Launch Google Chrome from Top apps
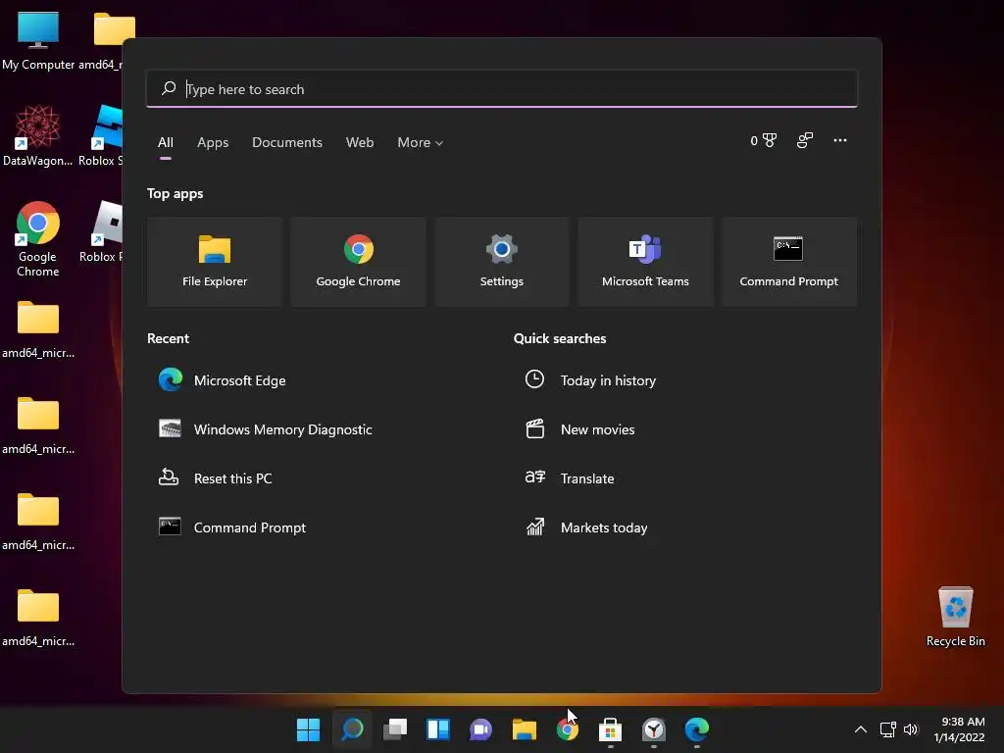The height and width of the screenshot is (753, 1004). pos(358,262)
